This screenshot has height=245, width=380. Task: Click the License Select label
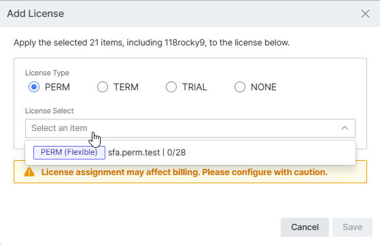pos(50,111)
